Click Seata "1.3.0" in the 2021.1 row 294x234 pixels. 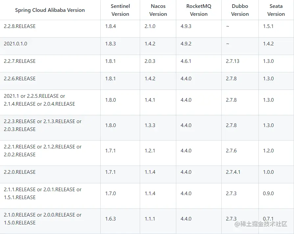point(268,100)
